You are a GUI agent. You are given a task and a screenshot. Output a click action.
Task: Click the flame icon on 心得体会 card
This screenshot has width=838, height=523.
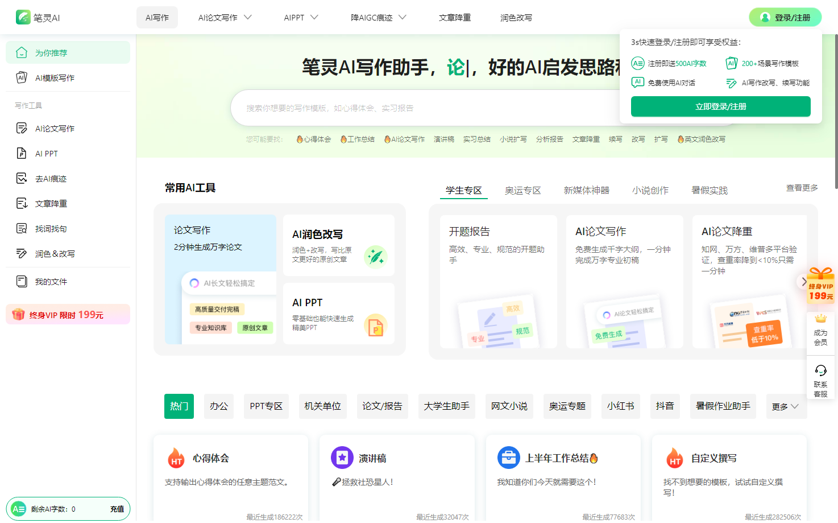tap(176, 458)
